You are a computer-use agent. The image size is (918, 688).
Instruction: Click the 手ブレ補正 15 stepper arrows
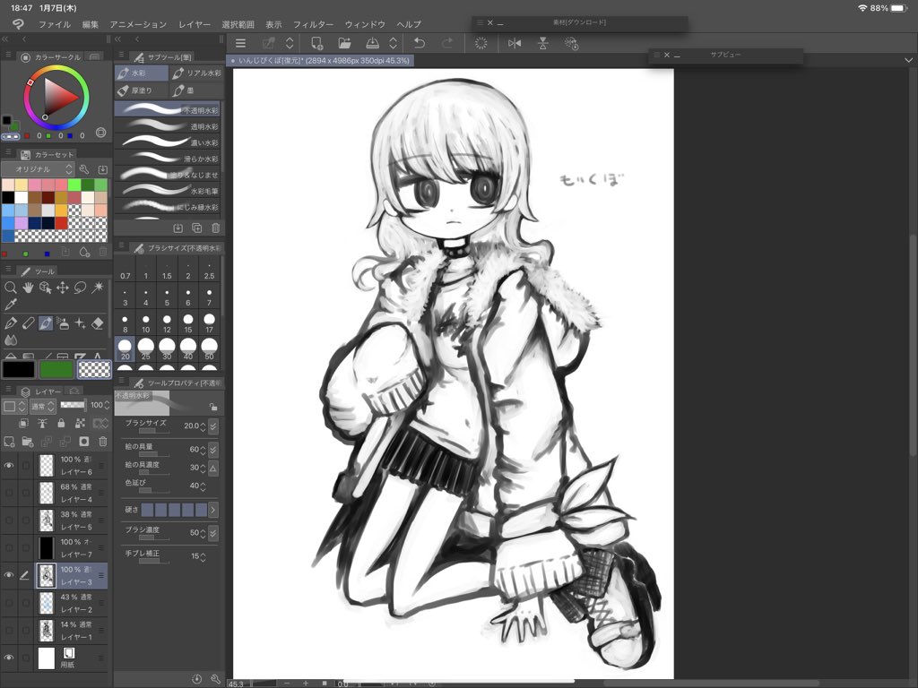203,557
